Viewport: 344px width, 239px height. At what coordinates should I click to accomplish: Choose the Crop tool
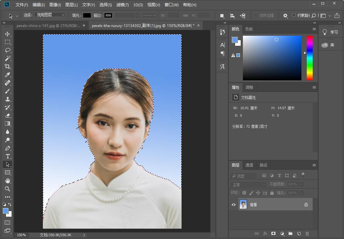[8, 66]
